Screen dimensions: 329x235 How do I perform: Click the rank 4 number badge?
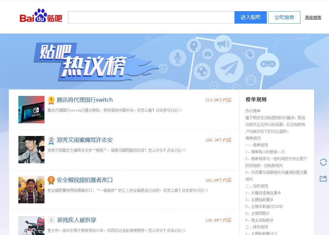point(51,220)
